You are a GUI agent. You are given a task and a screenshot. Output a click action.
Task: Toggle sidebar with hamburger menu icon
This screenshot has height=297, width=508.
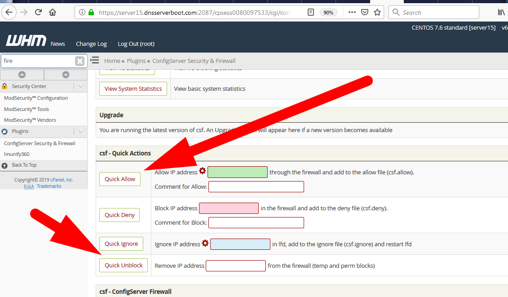pos(94,60)
